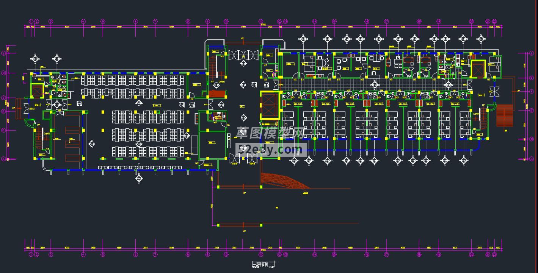Select axis bubble 5 below the plan

pyautogui.click(x=103, y=255)
